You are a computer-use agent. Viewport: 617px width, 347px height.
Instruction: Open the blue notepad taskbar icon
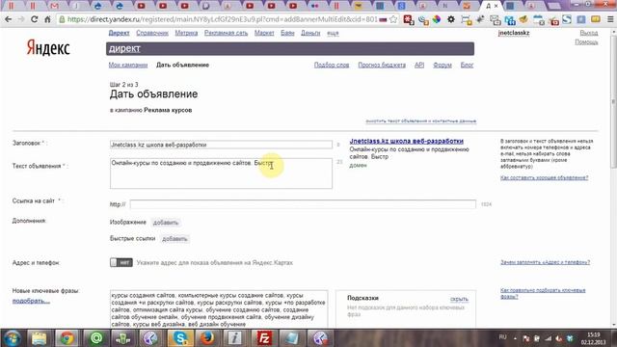291,338
